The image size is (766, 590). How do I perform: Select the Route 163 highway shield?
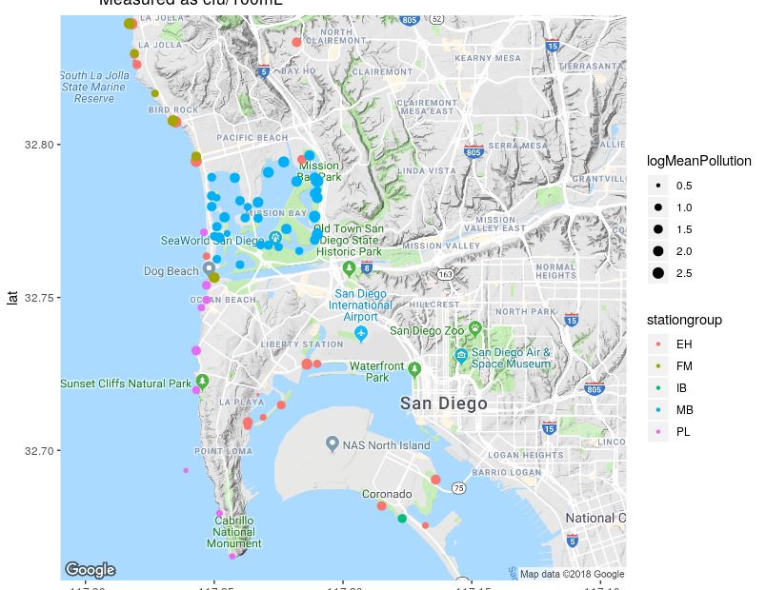coord(445,274)
